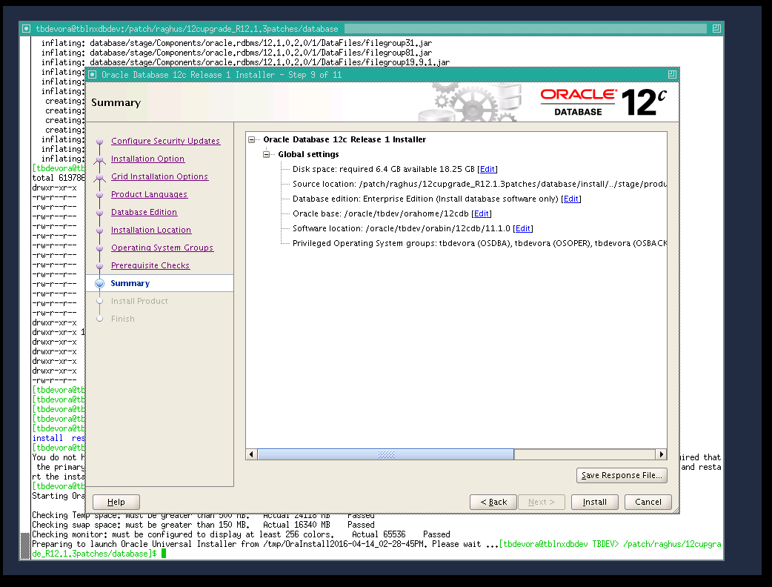Collapse the Global settings tree node
This screenshot has width=772, height=587.
point(265,154)
